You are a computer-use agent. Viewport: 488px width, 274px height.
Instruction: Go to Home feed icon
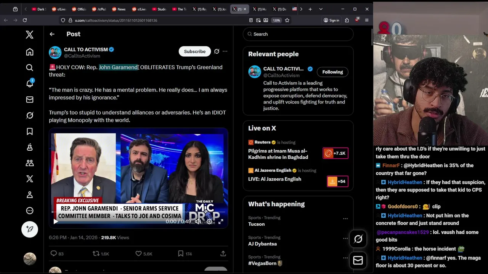pos(29,52)
